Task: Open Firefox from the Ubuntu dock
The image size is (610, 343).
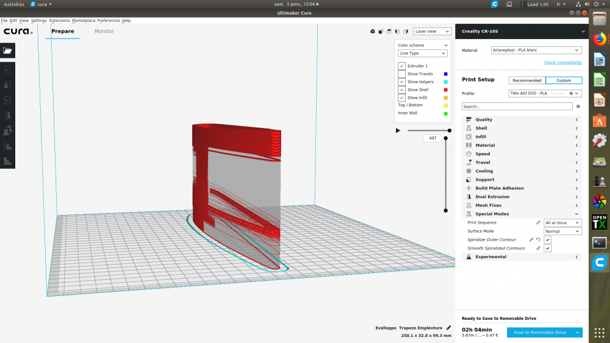Action: pos(599,38)
